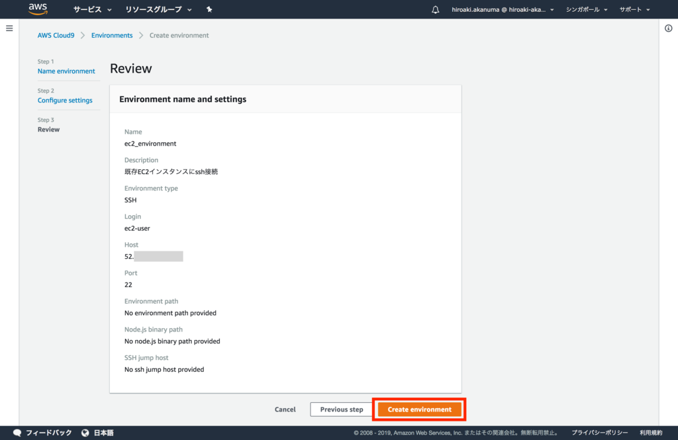This screenshot has width=678, height=440.
Task: Click the Create environment button
Action: [419, 410]
